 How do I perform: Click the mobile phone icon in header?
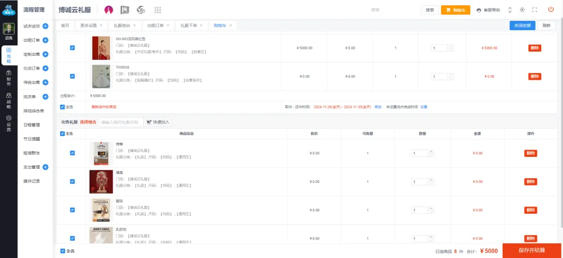point(510,10)
